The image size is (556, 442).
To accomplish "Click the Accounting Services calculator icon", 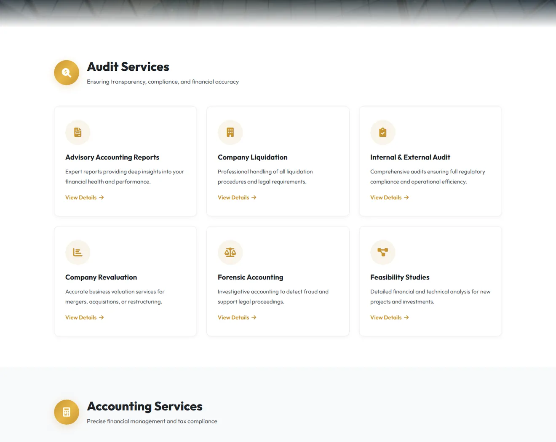I will [x=67, y=412].
